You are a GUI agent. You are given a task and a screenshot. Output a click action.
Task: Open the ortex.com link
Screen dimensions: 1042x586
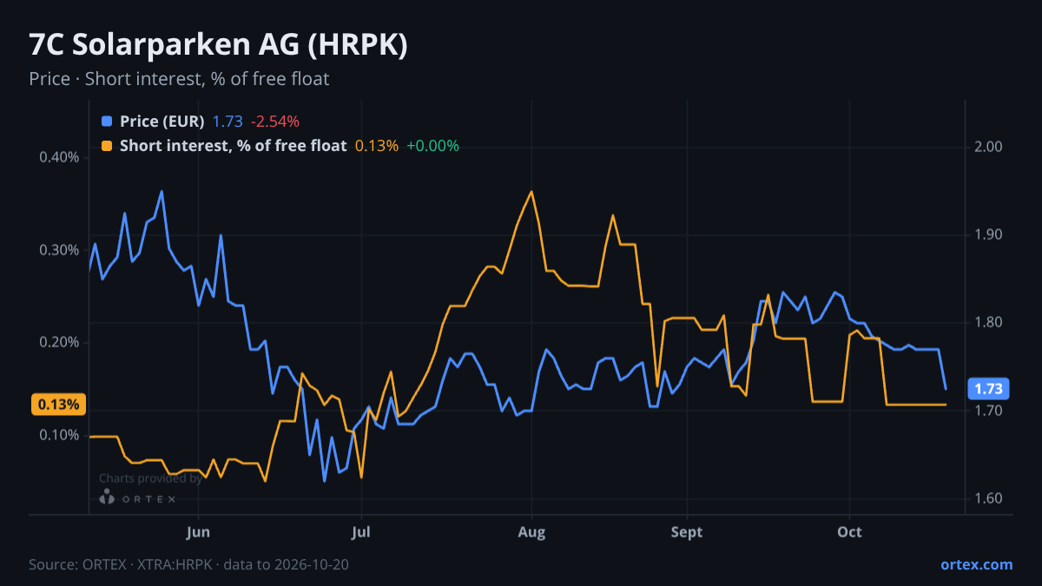tap(977, 564)
